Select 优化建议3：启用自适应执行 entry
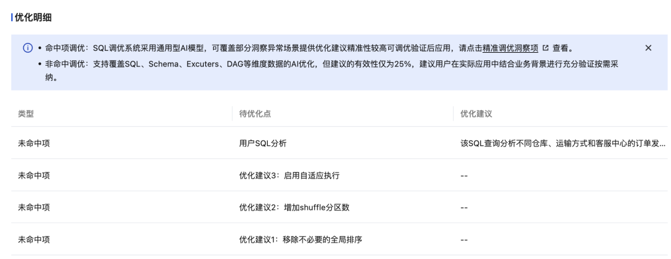The width and height of the screenshot is (671, 259). click(290, 176)
